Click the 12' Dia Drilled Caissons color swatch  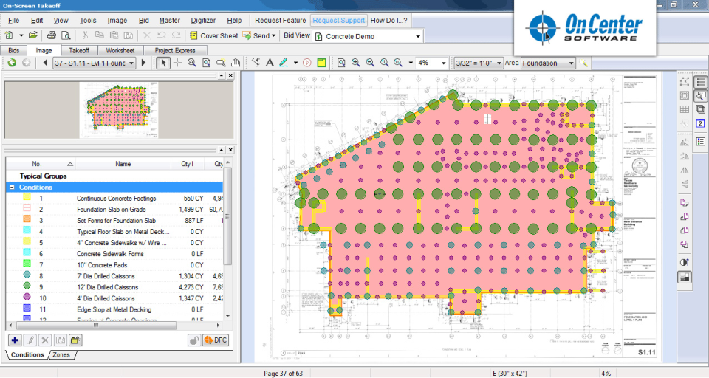click(x=27, y=286)
